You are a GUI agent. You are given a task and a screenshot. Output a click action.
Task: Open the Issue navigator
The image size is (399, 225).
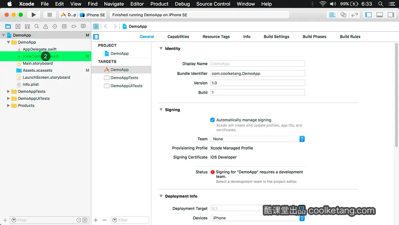click(x=46, y=26)
